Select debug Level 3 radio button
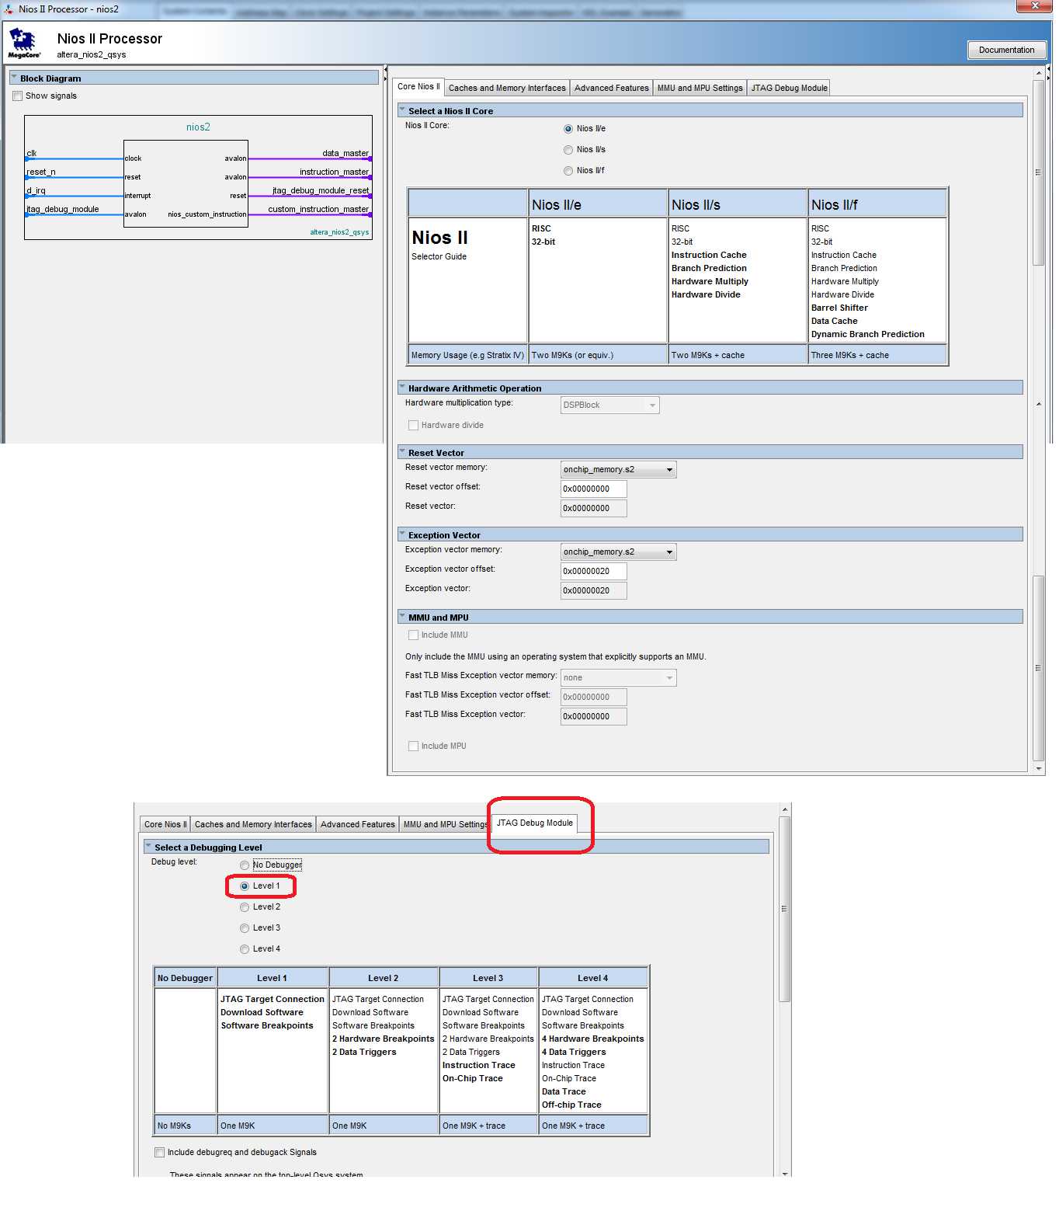The width and height of the screenshot is (1059, 1218). [x=245, y=928]
